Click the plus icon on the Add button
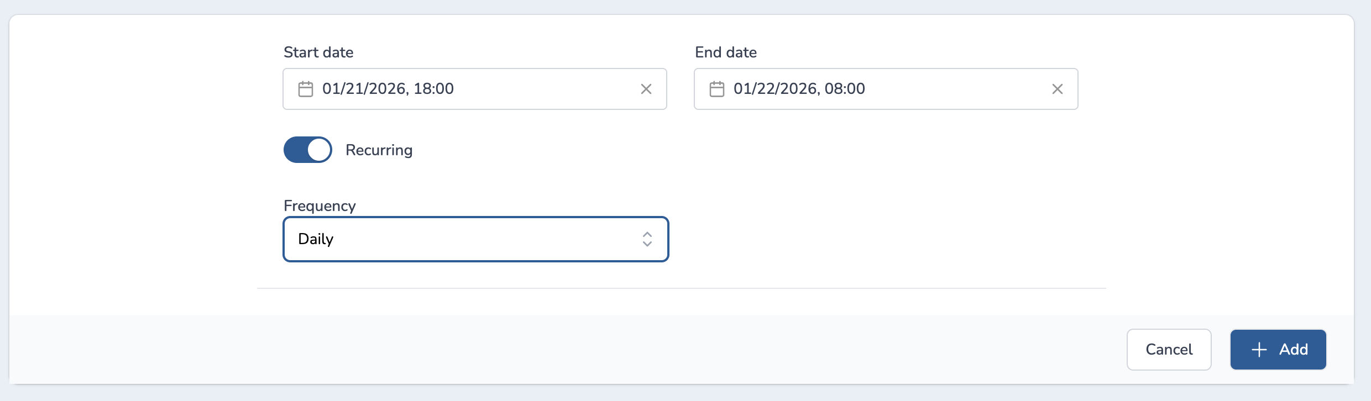 coord(1259,350)
